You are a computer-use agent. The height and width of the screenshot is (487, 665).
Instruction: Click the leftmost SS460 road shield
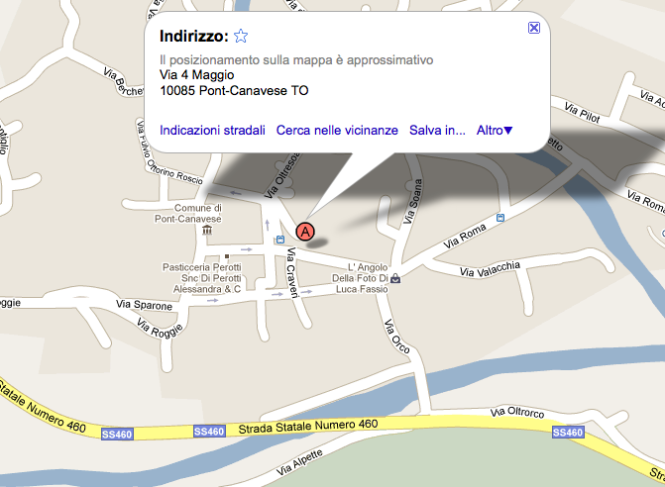tap(117, 435)
